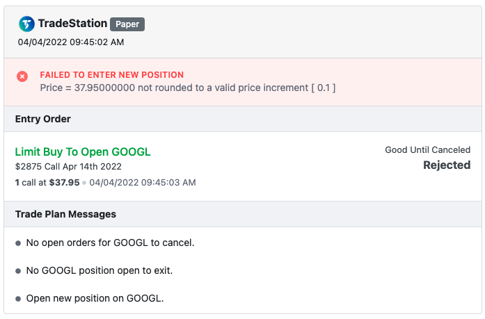
Task: Click the FAILED TO ENTER NEW POSITION heading
Action: pyautogui.click(x=111, y=75)
